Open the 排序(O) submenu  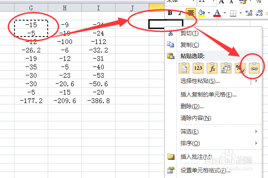coord(214,143)
